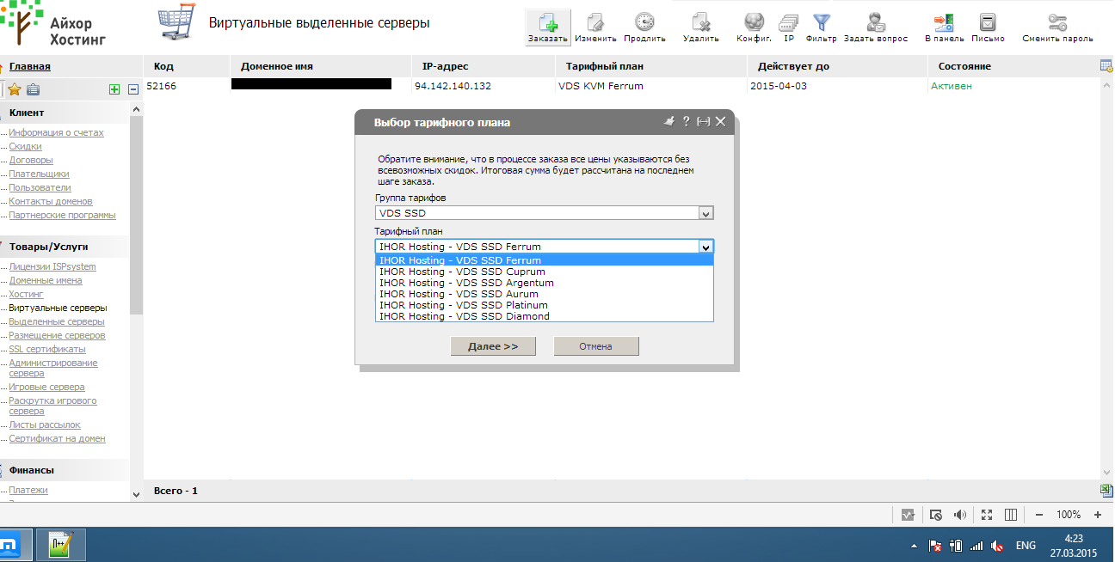Expand all sidebar sections with green plus
The width and height of the screenshot is (1115, 562).
[x=114, y=89]
